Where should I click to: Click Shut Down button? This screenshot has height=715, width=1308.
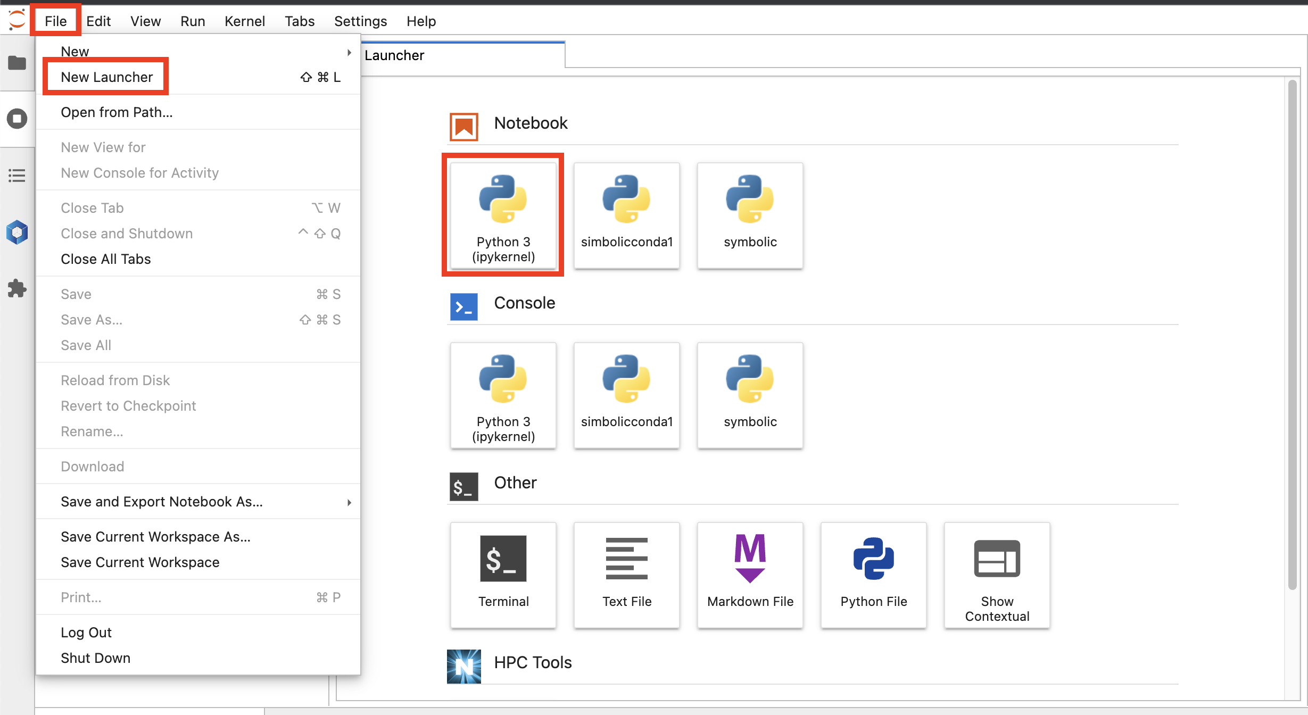coord(95,658)
